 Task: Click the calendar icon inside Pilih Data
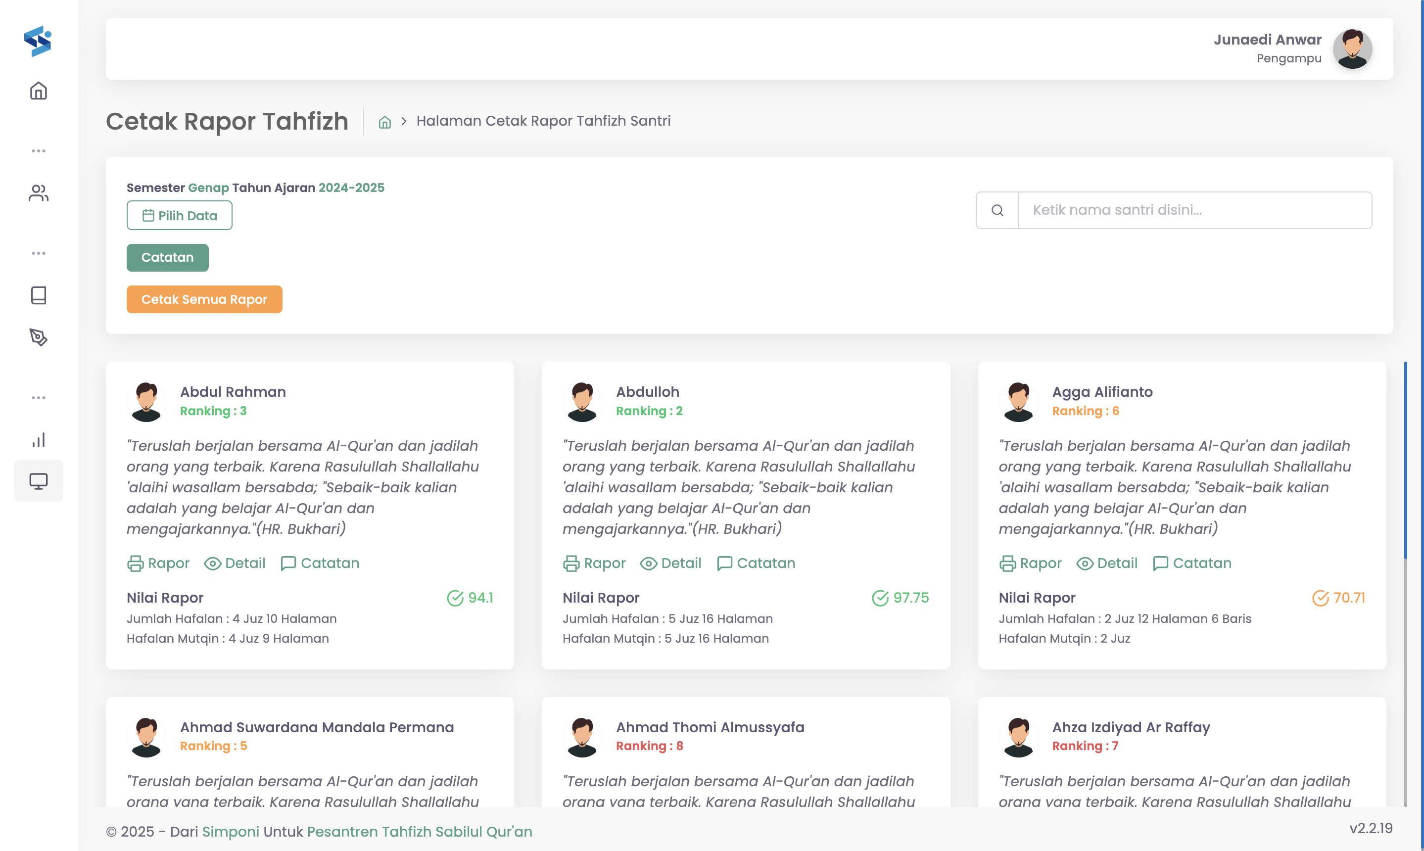[148, 215]
